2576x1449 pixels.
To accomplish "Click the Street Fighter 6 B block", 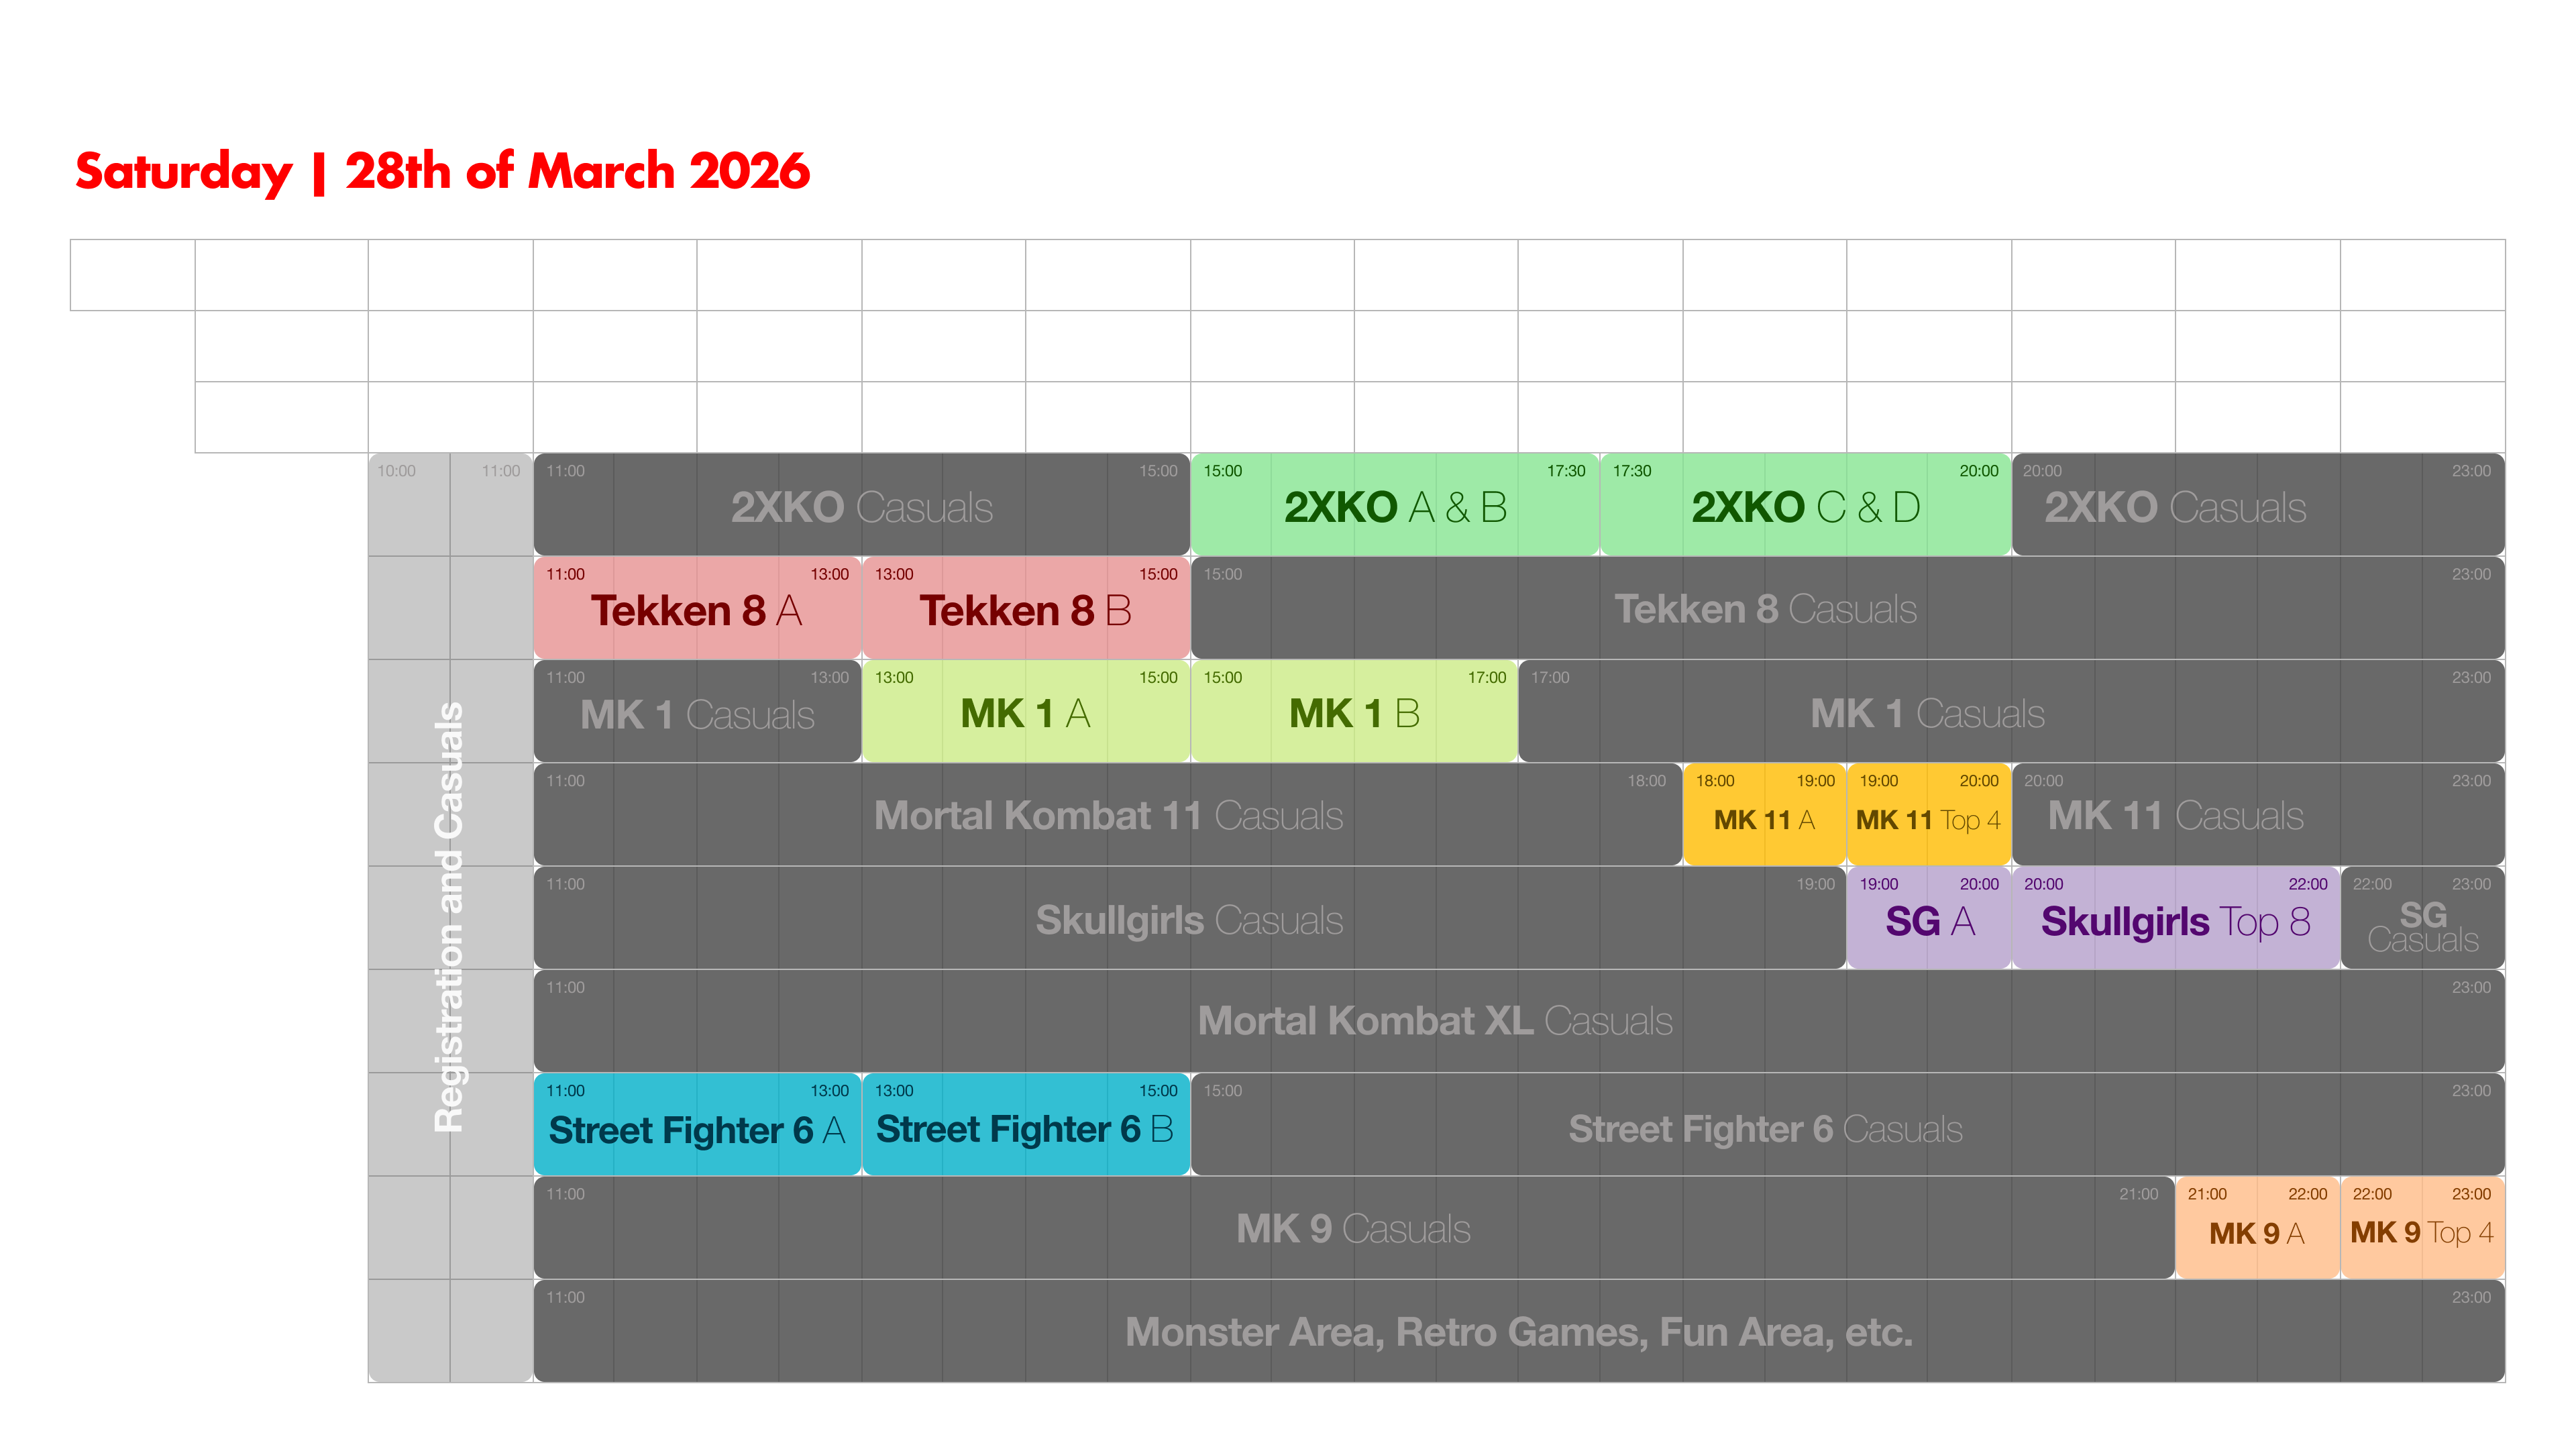I will coord(1025,1129).
